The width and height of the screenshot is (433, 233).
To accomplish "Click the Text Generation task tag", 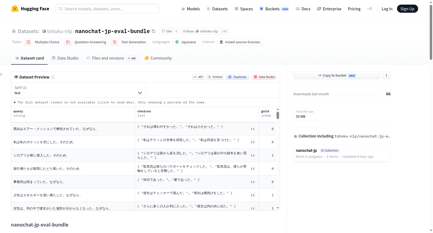I will pyautogui.click(x=129, y=42).
